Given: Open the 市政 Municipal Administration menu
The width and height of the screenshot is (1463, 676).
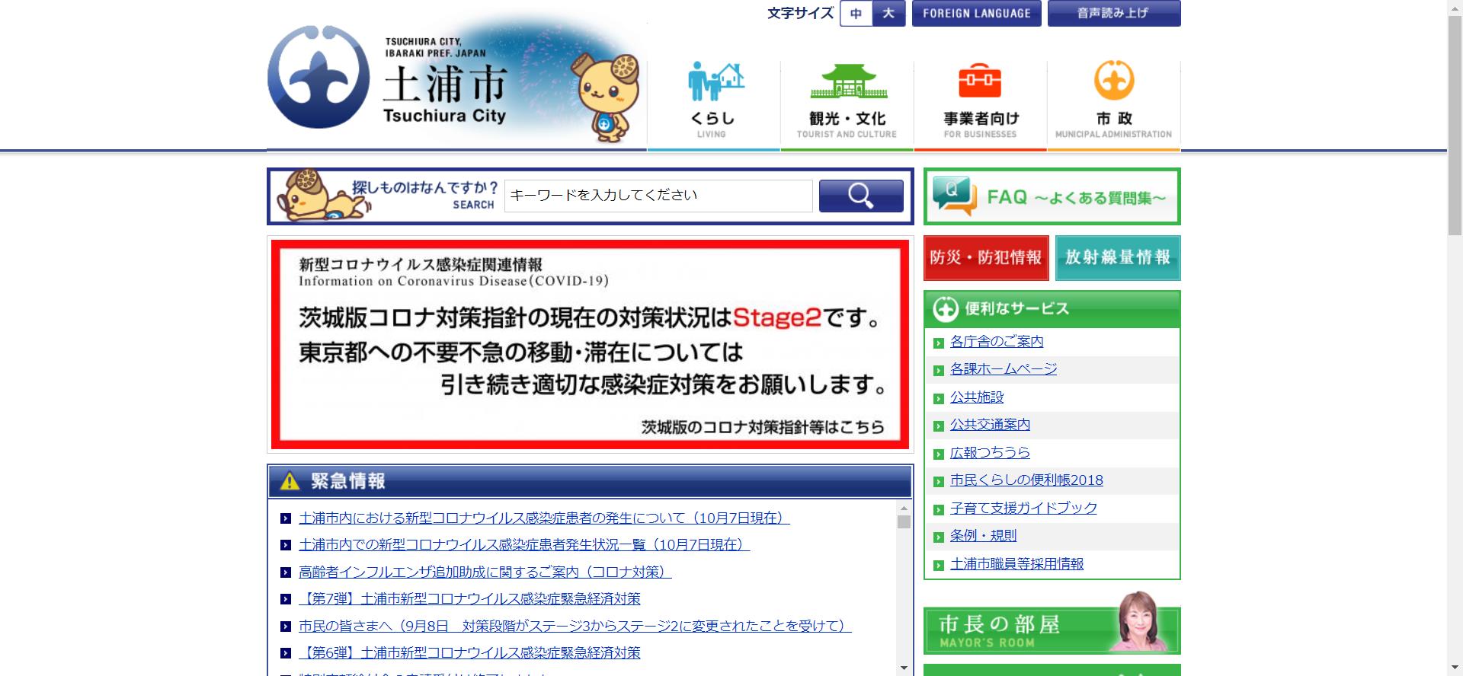Looking at the screenshot, I should coord(1113,105).
